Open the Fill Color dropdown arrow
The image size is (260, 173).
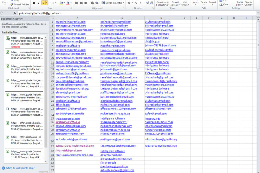point(64,3)
